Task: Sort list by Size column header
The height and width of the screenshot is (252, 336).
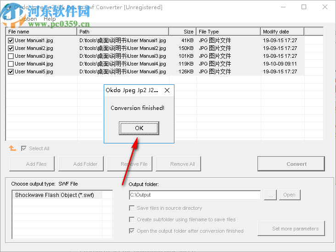Action: (x=183, y=32)
